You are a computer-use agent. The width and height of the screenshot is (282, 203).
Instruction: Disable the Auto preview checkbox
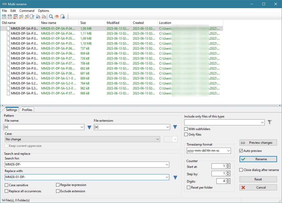coord(241,151)
